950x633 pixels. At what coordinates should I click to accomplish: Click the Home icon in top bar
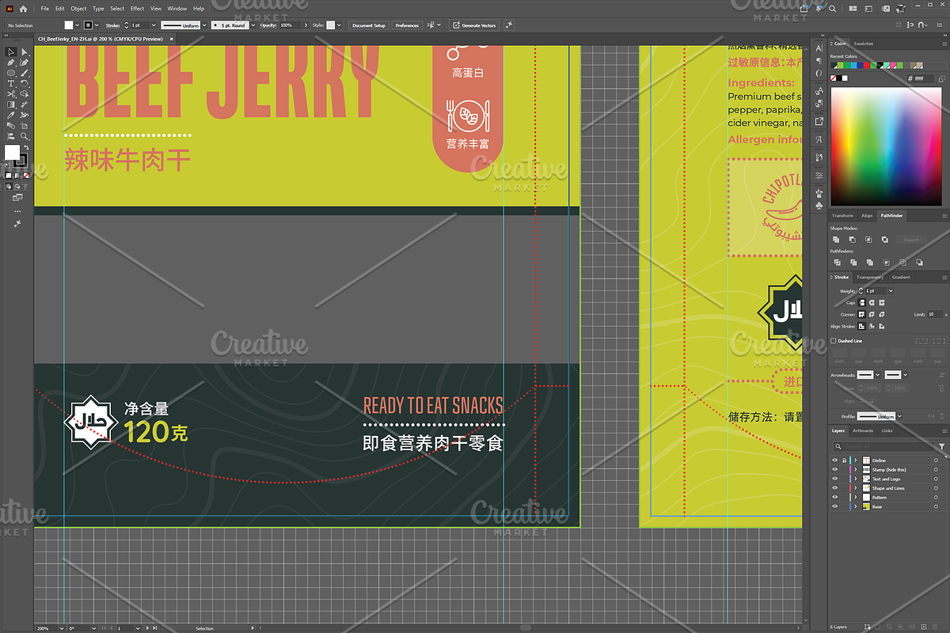[x=22, y=9]
